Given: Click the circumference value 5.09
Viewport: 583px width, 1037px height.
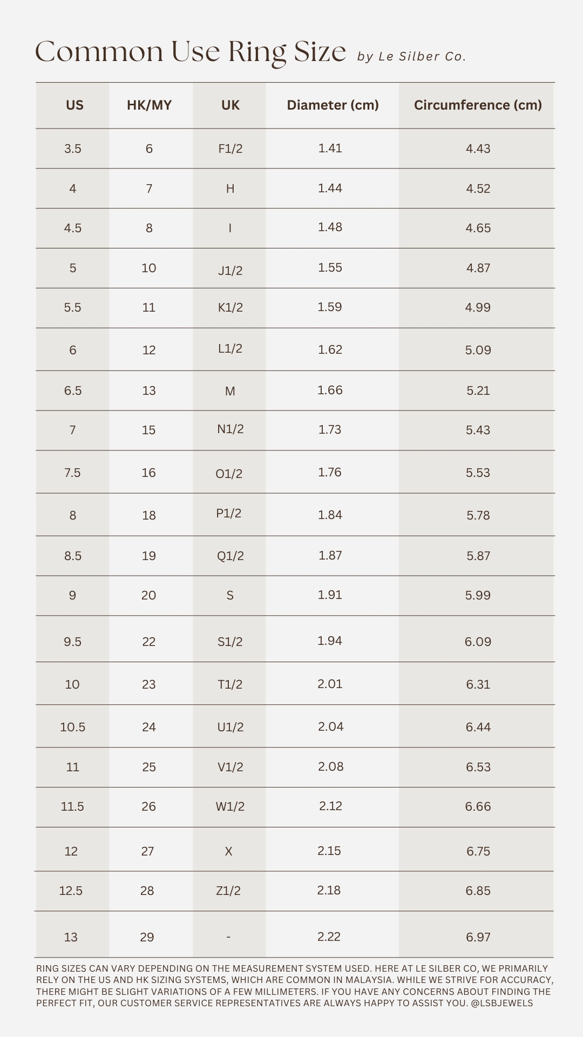Looking at the screenshot, I should 478,350.
